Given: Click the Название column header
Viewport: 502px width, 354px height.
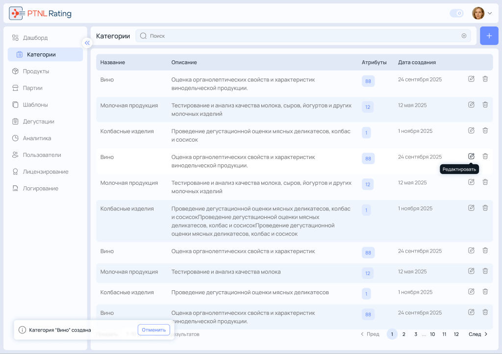Looking at the screenshot, I should point(113,62).
